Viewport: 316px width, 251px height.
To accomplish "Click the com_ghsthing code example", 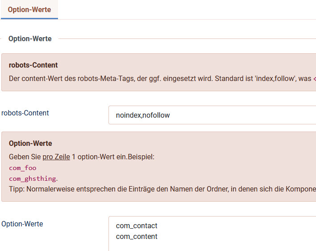I will [33, 179].
